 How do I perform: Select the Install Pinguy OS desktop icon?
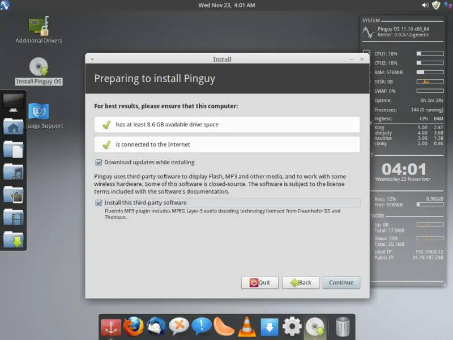pyautogui.click(x=39, y=71)
